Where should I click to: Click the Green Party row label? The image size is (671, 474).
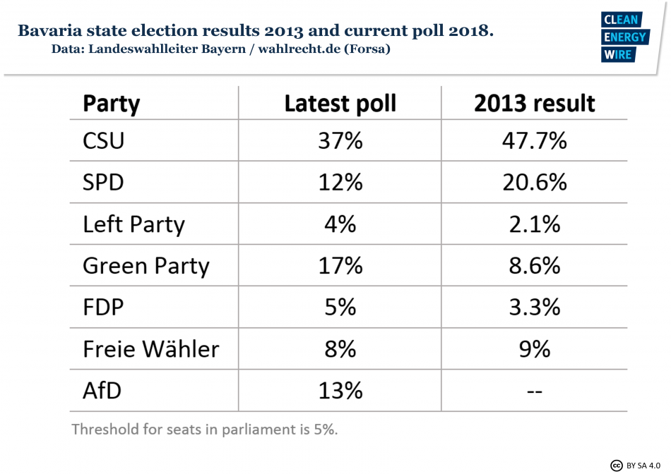pyautogui.click(x=146, y=266)
